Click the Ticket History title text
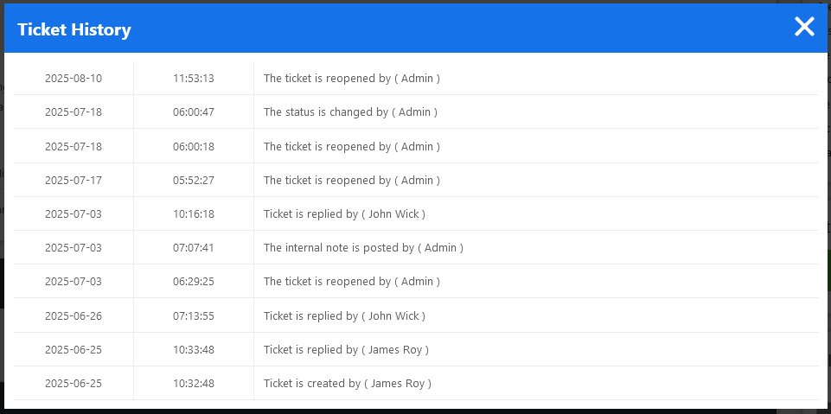Image resolution: width=831 pixels, height=414 pixels. (x=74, y=29)
